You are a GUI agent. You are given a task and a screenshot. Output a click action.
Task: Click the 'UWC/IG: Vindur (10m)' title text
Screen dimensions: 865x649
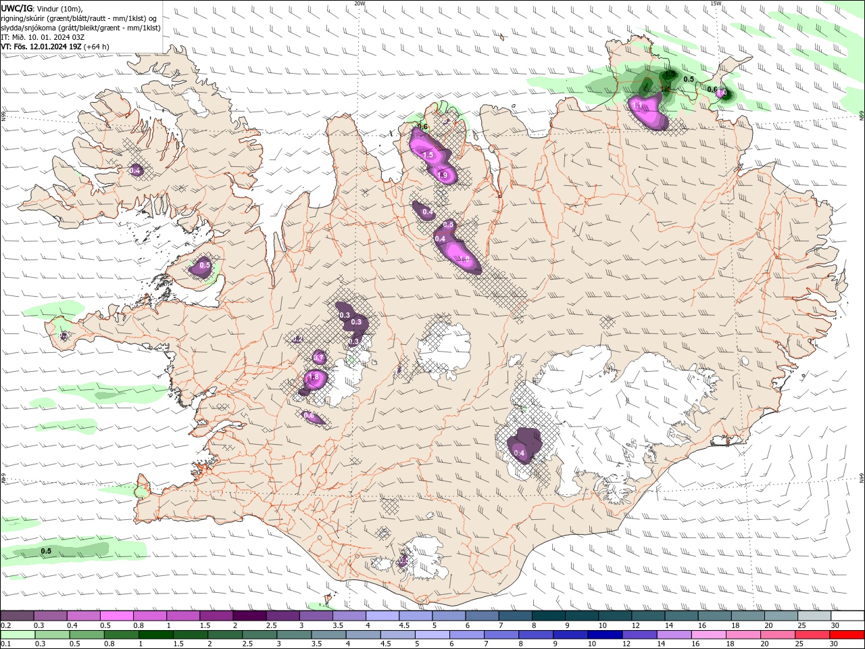click(x=42, y=8)
